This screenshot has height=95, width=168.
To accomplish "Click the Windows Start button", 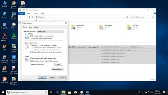I will click(3, 92).
